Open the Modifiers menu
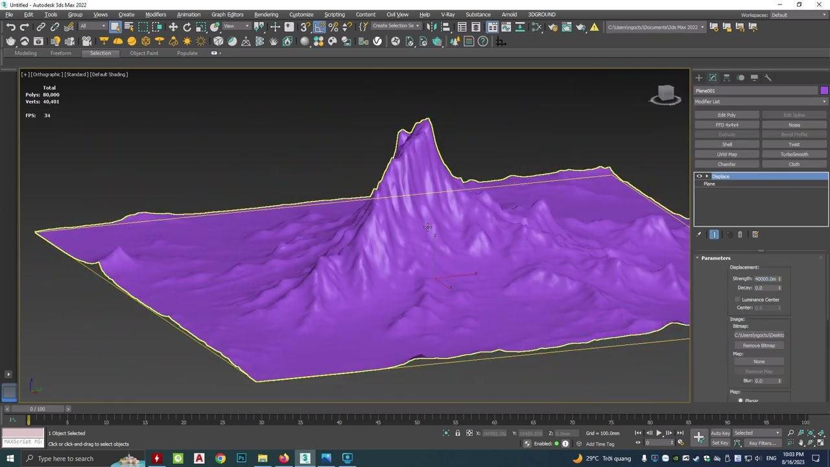The width and height of the screenshot is (830, 467). (x=156, y=14)
